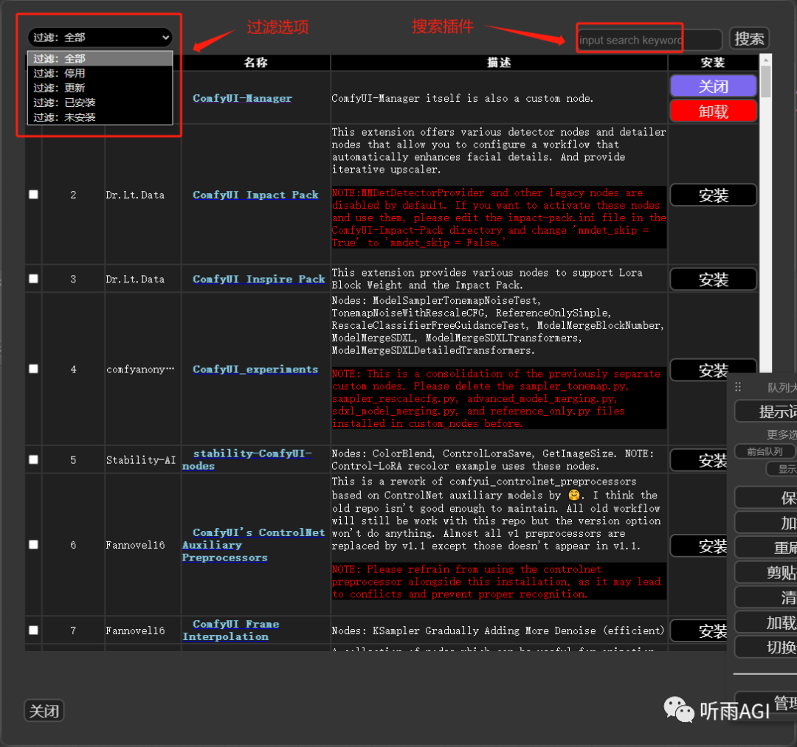
Task: Disable ComfyUI-Manager with the purple 关闭 button
Action: point(713,86)
